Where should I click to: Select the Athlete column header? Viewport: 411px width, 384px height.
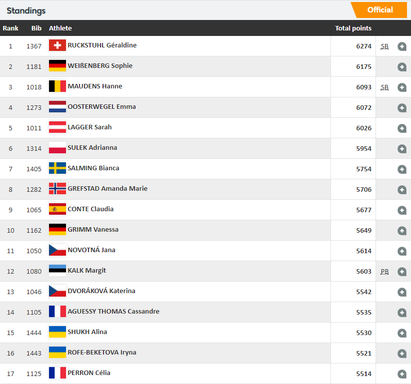tap(60, 28)
